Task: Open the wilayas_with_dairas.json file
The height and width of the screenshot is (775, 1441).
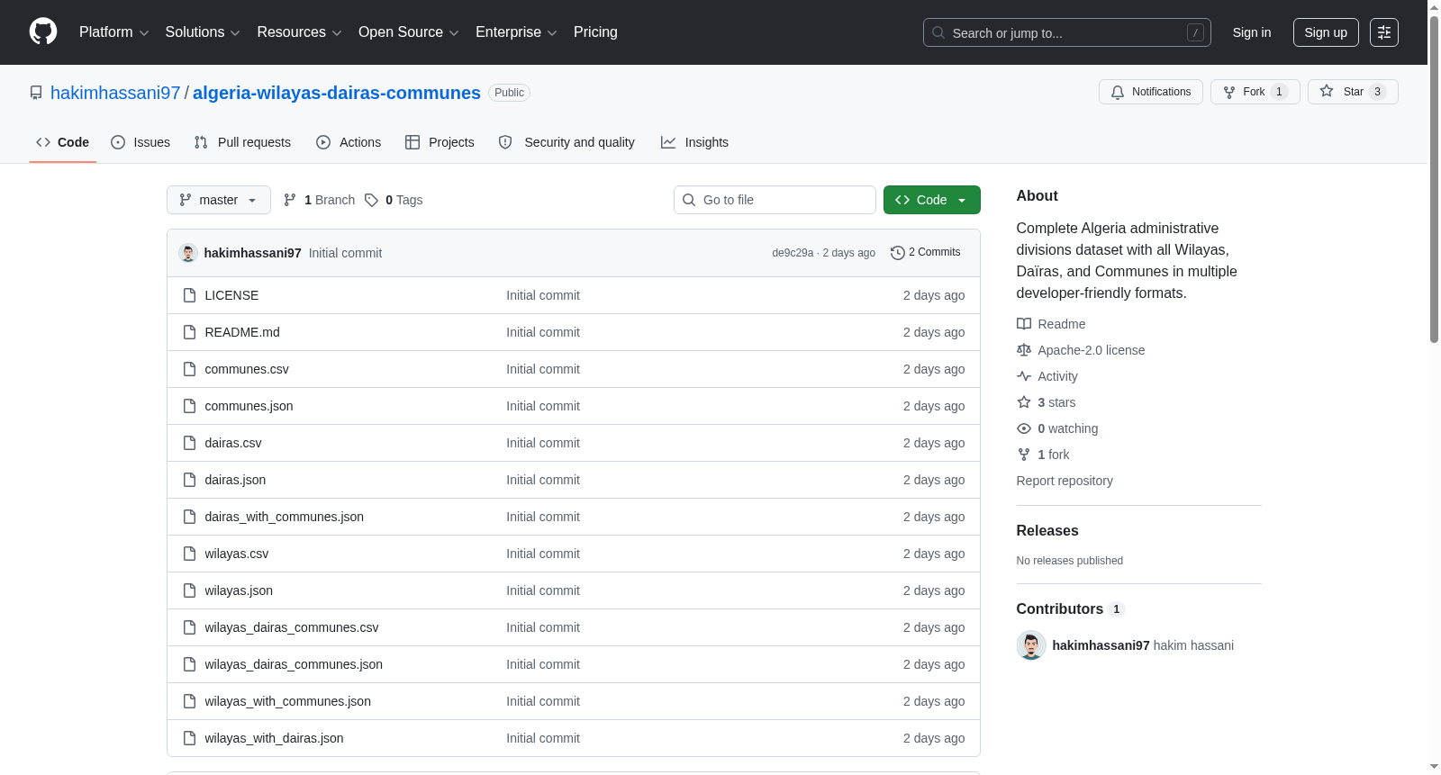Action: coord(274,738)
